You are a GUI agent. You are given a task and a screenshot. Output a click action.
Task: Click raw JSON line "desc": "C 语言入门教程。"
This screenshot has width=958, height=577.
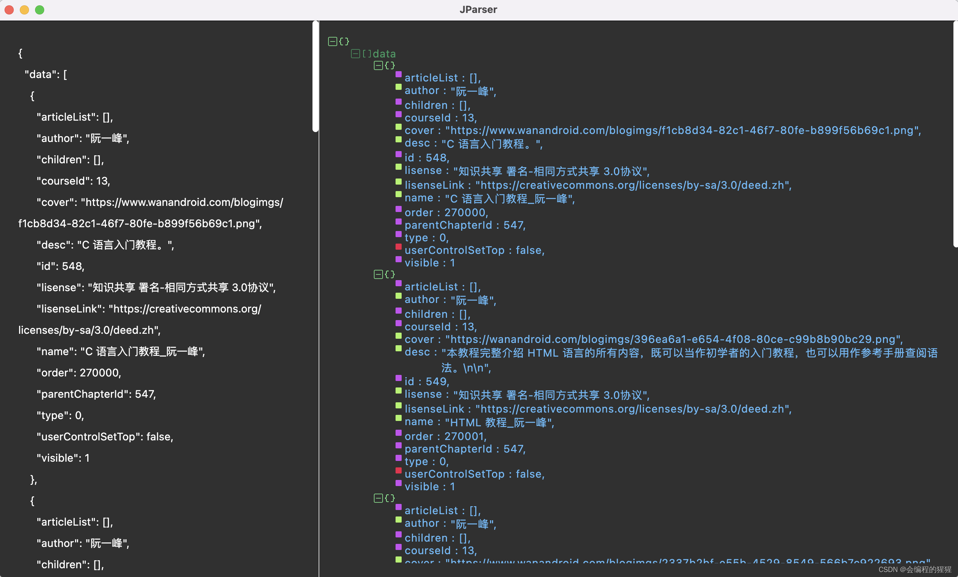point(105,245)
